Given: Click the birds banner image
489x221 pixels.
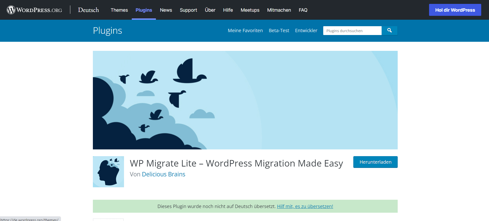Looking at the screenshot, I should point(245,100).
